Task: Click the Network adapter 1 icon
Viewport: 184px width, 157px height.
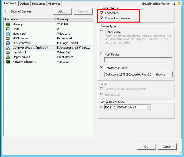Action: click(x=8, y=62)
